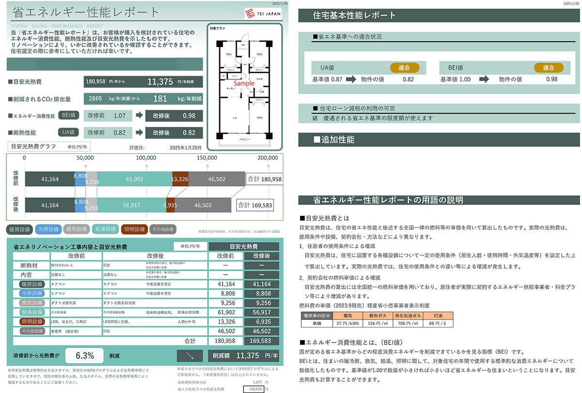
Task: Click the diagonal down arrow beside 削減額
Action: (189, 356)
